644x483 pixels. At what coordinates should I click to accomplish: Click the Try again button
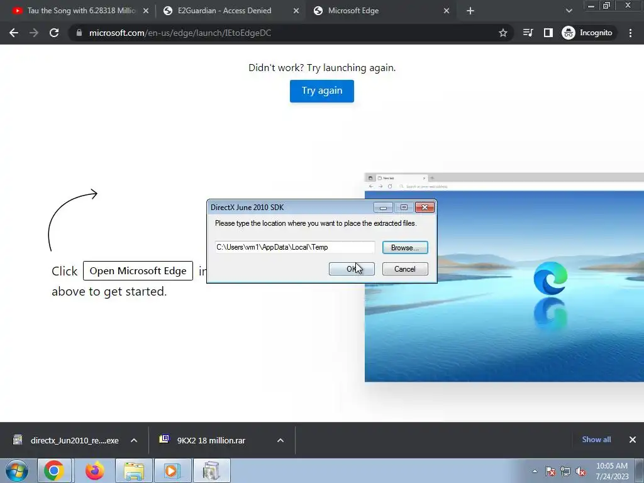[x=321, y=91]
